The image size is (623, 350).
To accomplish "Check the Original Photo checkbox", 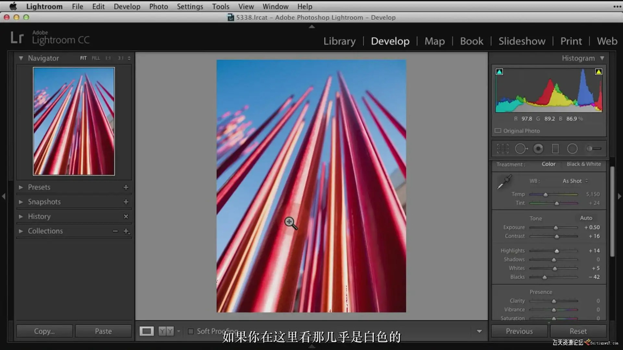I will tap(498, 131).
